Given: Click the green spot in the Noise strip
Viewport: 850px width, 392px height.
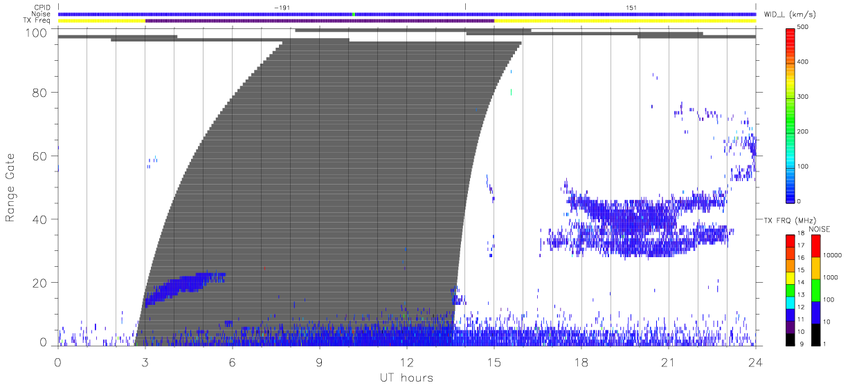Looking at the screenshot, I should click(x=354, y=14).
